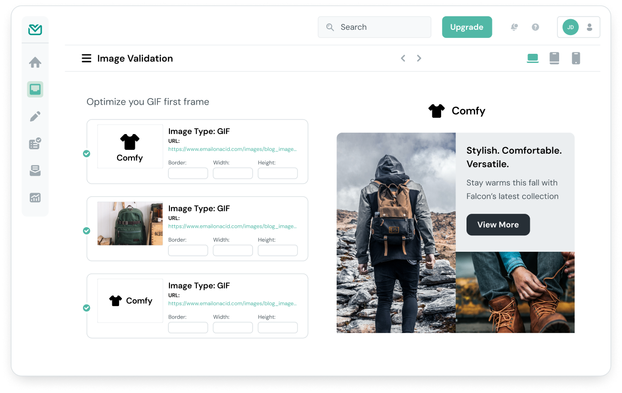Click the Width field in the stacked Comfy logo card
The width and height of the screenshot is (622, 393).
coord(233,173)
